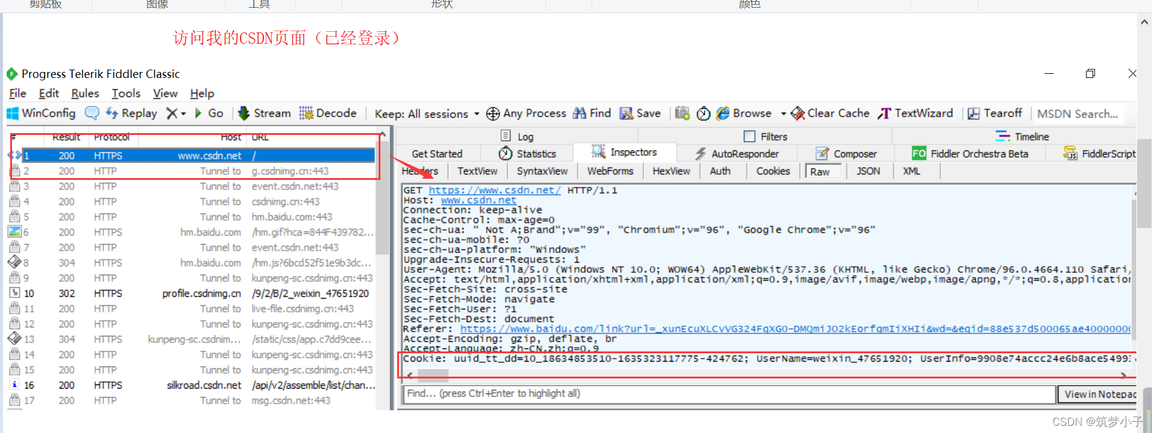
Task: Open the Edit menu
Action: (49, 94)
